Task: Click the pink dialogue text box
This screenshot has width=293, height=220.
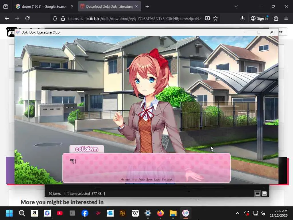Action: (146, 168)
